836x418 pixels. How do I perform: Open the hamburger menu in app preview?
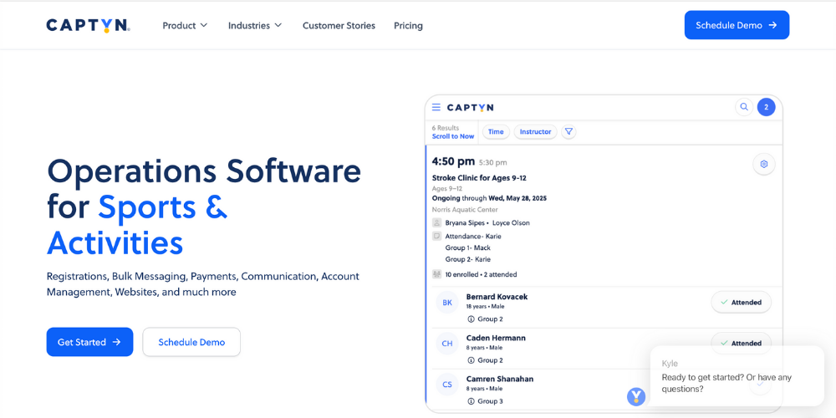pos(436,107)
